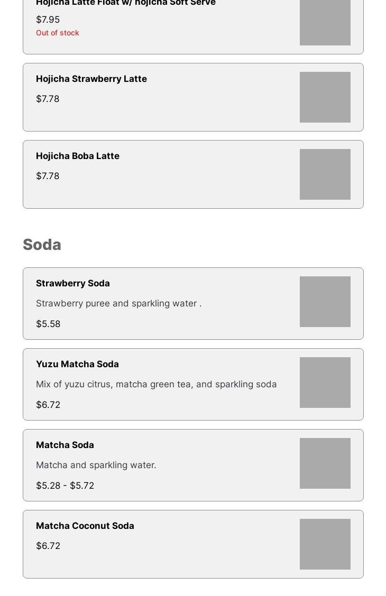Choose the Matcha Coconut Soda title
The width and height of the screenshot is (386, 596).
pos(85,526)
